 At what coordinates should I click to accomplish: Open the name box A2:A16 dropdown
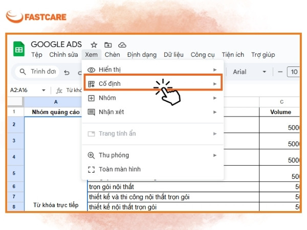coord(43,90)
